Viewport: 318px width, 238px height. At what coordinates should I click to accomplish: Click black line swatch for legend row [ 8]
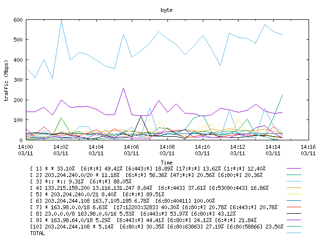(294, 214)
